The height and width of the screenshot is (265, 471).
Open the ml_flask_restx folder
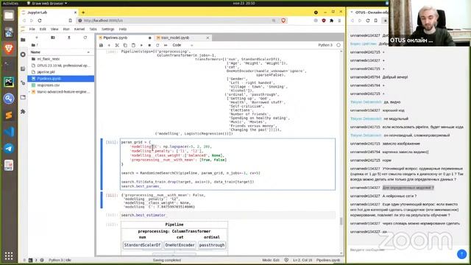(x=60, y=59)
